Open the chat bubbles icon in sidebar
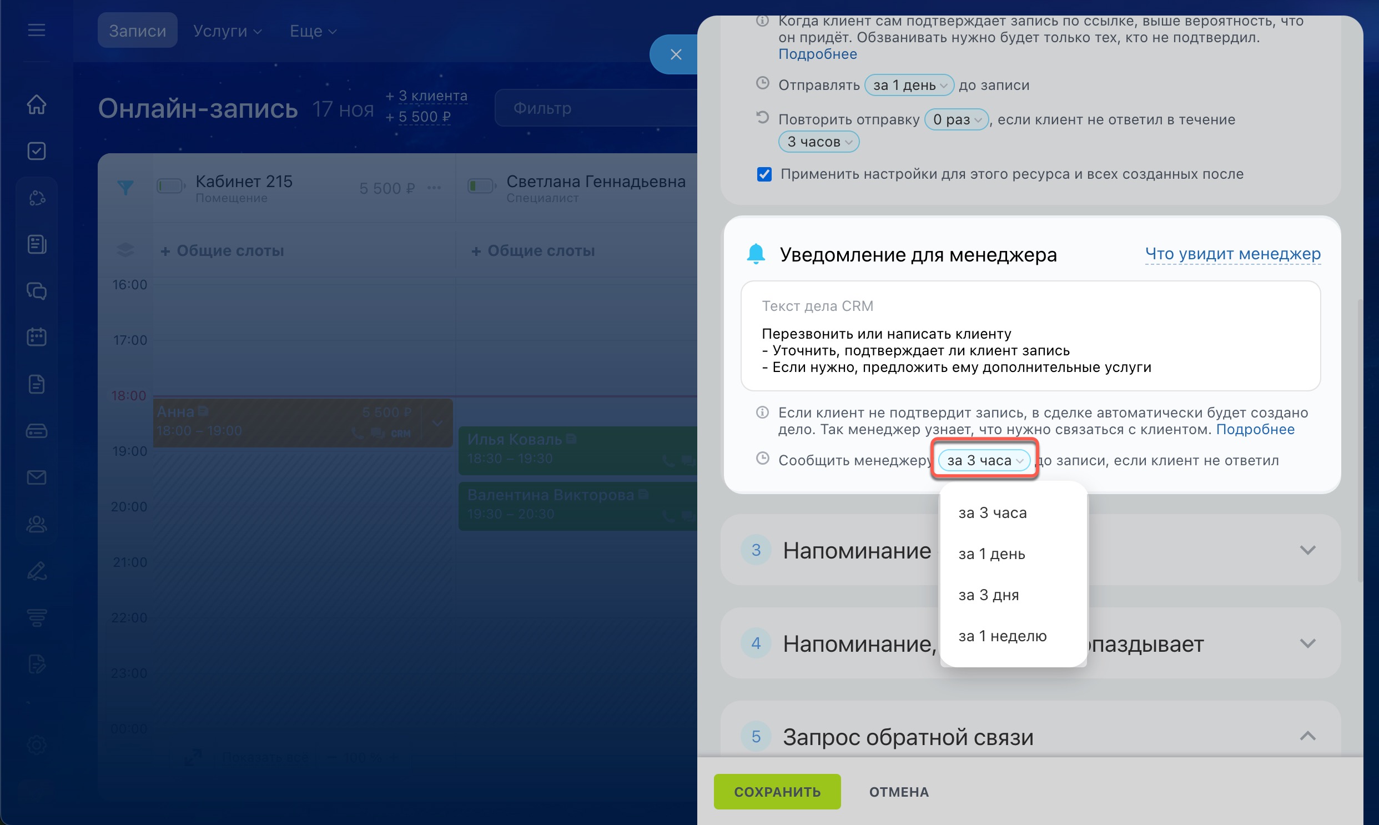The height and width of the screenshot is (825, 1379). pos(37,291)
